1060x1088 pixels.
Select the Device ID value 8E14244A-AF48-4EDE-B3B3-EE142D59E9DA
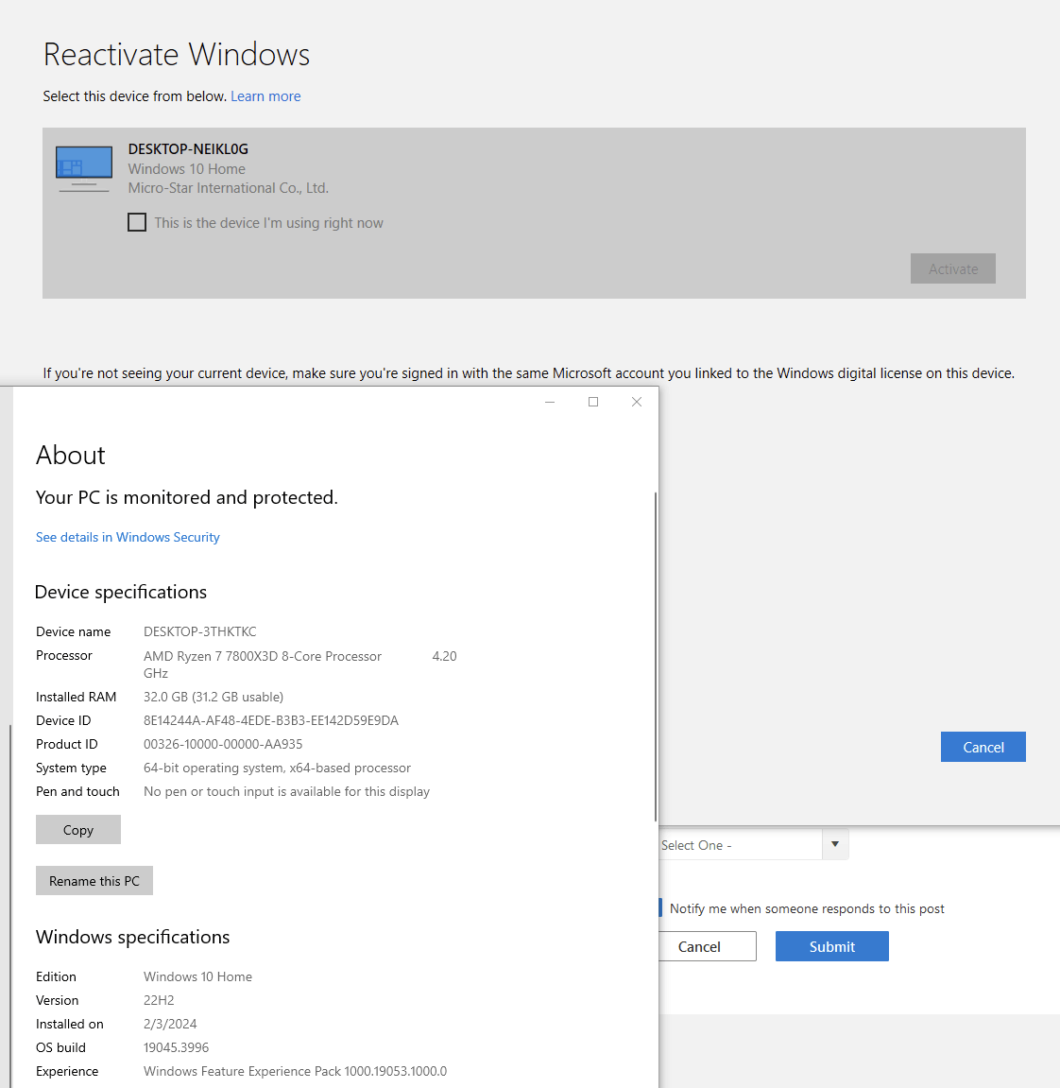[x=271, y=720]
